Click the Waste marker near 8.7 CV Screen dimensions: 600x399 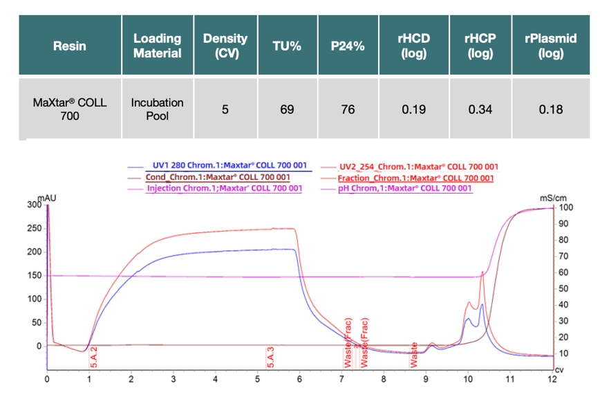(414, 353)
